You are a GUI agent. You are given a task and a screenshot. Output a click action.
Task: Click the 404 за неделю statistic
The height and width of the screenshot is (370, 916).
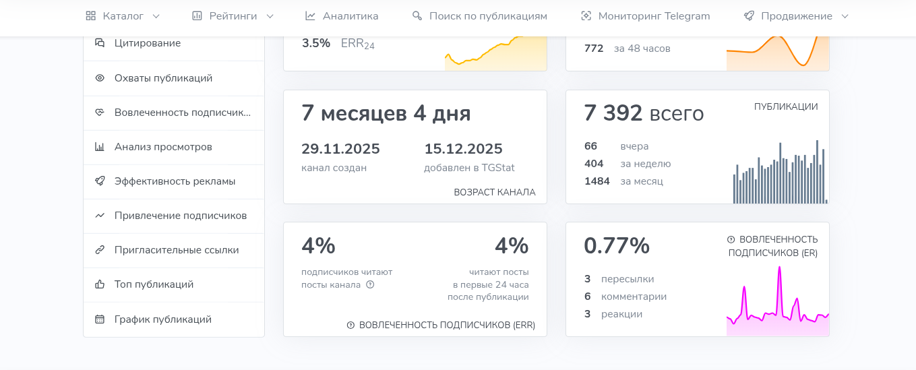coord(628,164)
